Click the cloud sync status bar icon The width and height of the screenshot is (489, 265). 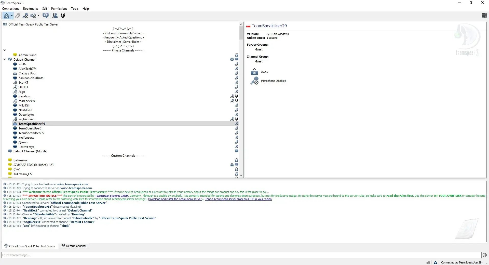click(x=428, y=262)
